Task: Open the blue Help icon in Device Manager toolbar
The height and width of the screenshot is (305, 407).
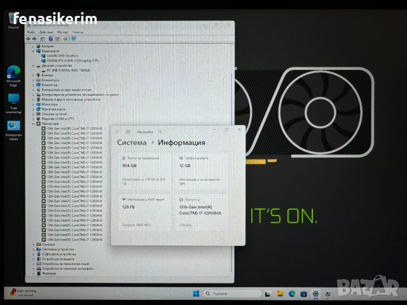Action: tap(51, 39)
